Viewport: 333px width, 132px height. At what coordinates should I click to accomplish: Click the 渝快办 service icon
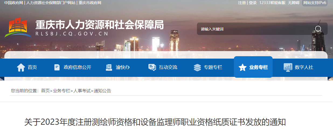tap(109, 67)
